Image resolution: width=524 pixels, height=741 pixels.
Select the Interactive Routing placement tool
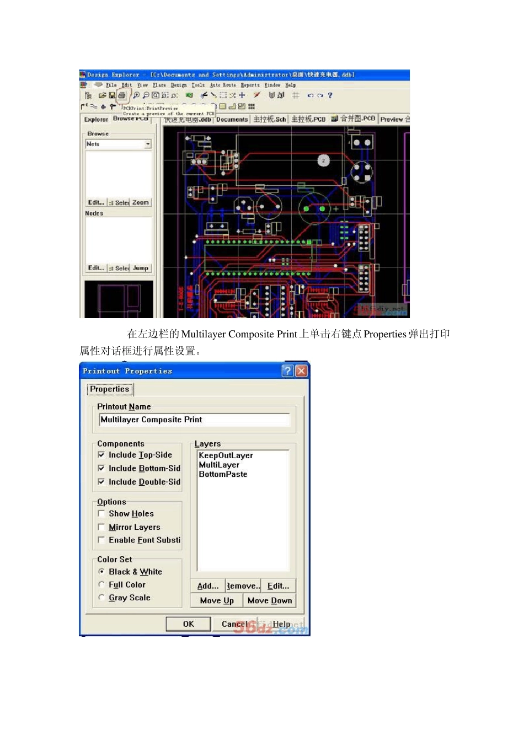(x=85, y=106)
